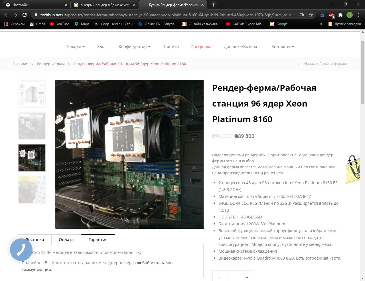Viewport: 365px width, 281px height.
Task: Select the first product thumbnail
Action: (32, 94)
